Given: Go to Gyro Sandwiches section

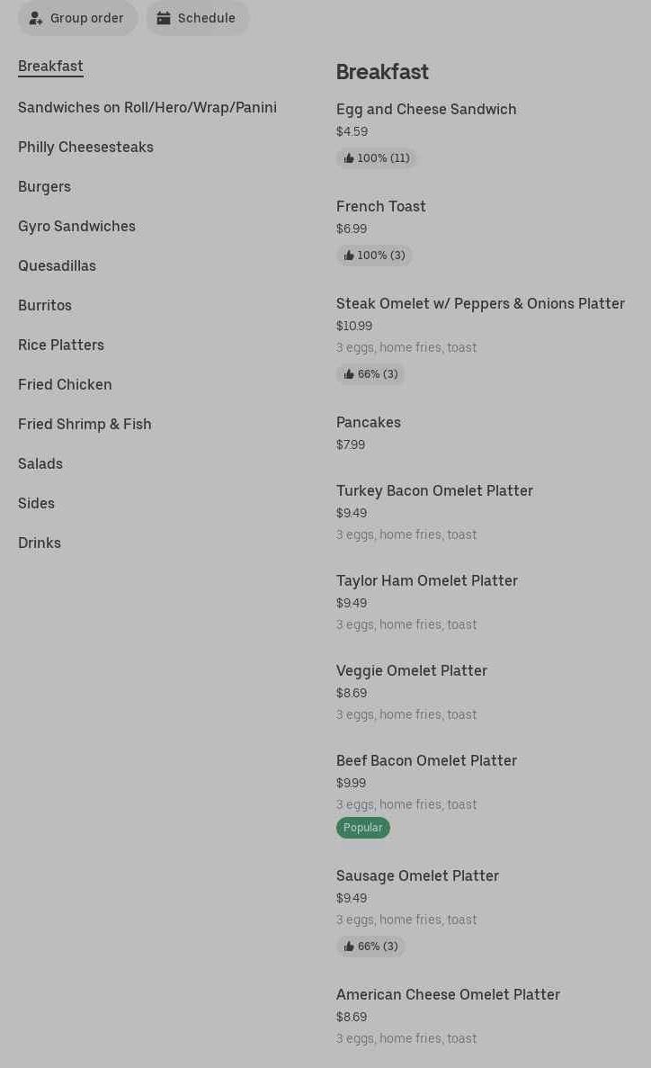Looking at the screenshot, I should [x=76, y=226].
